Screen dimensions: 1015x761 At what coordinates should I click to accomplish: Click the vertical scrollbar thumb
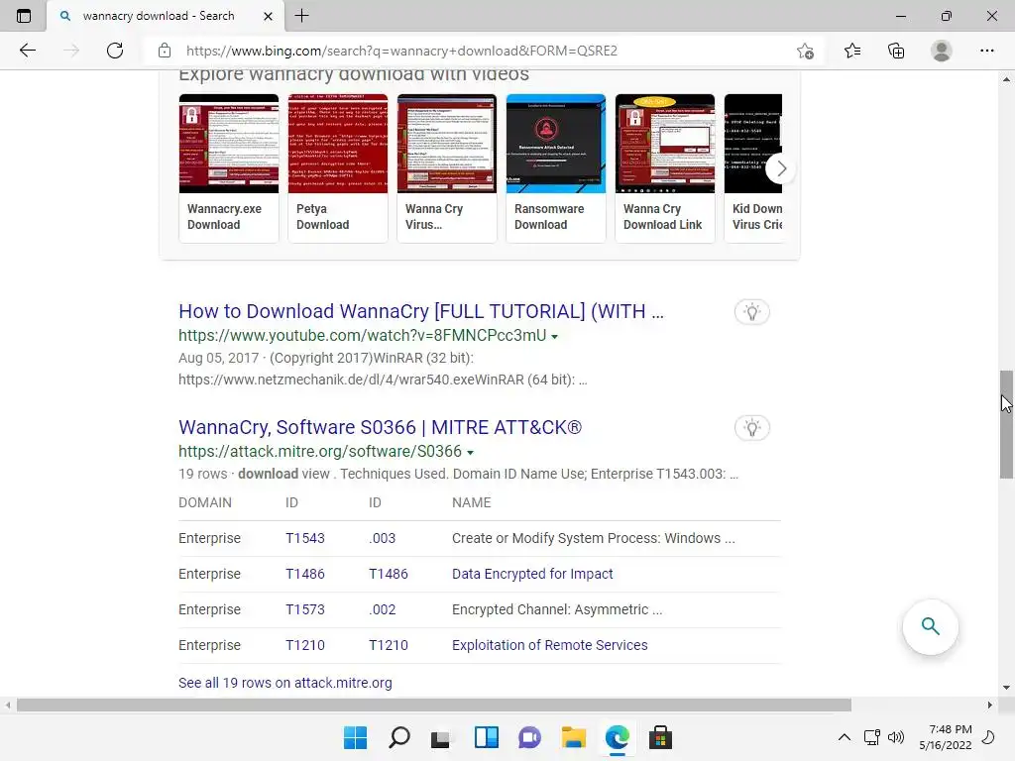point(1006,424)
